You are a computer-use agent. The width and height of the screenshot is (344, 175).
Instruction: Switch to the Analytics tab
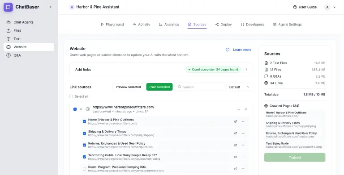click(169, 25)
